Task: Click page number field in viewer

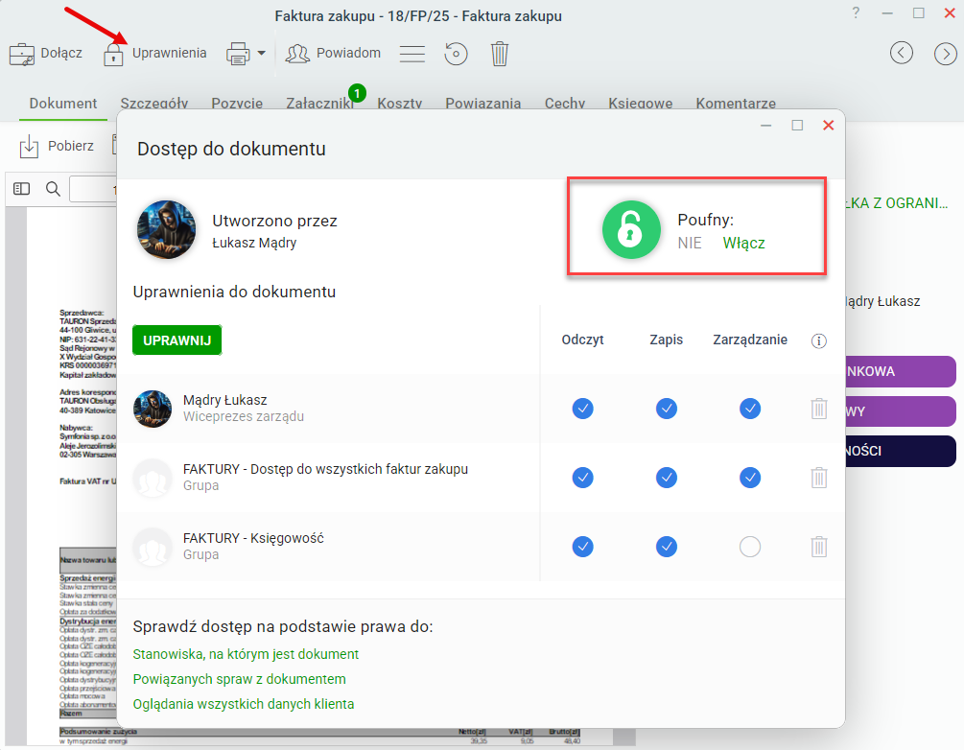Action: [93, 189]
